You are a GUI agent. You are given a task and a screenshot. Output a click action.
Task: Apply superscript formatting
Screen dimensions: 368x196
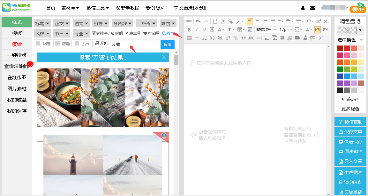[x=319, y=21]
